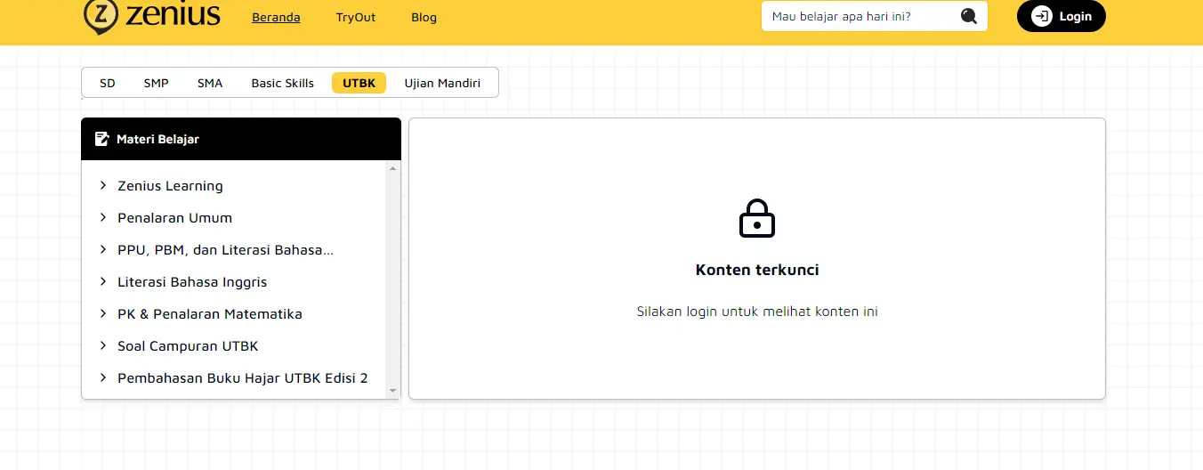Select the SD level tab

108,83
